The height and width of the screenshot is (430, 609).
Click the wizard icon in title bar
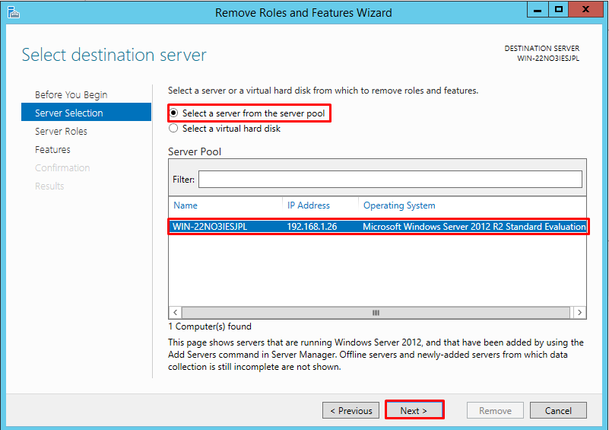click(14, 12)
